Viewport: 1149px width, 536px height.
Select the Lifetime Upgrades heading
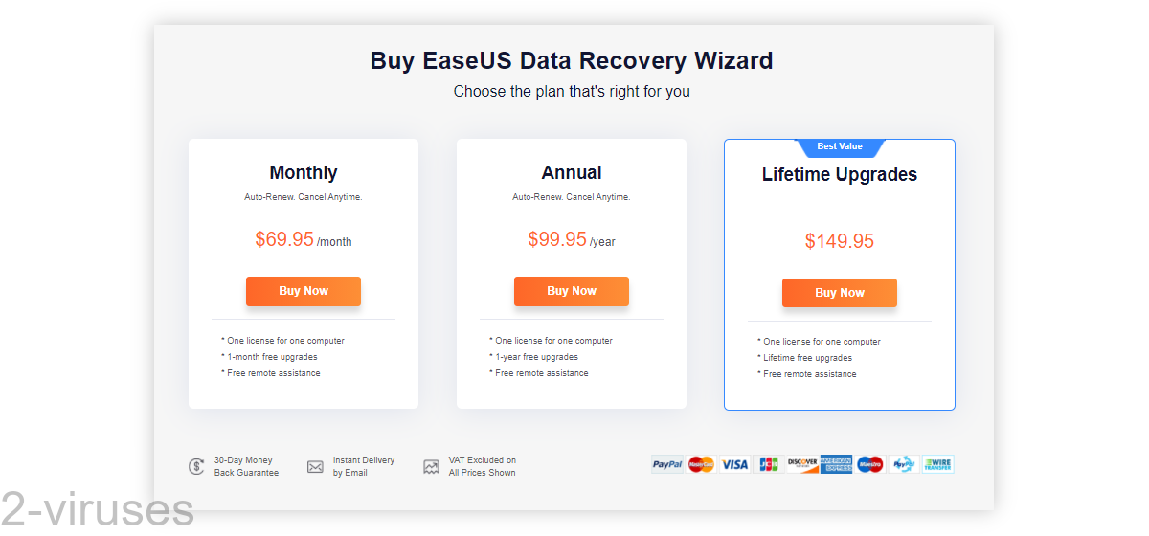point(840,175)
